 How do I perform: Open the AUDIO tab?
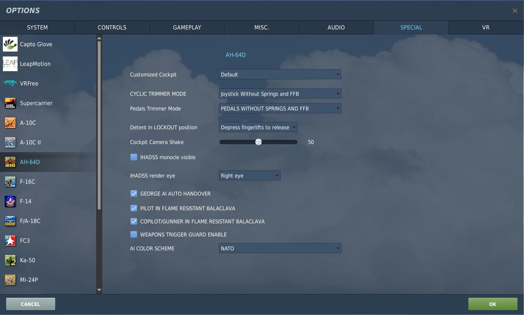[x=336, y=27]
